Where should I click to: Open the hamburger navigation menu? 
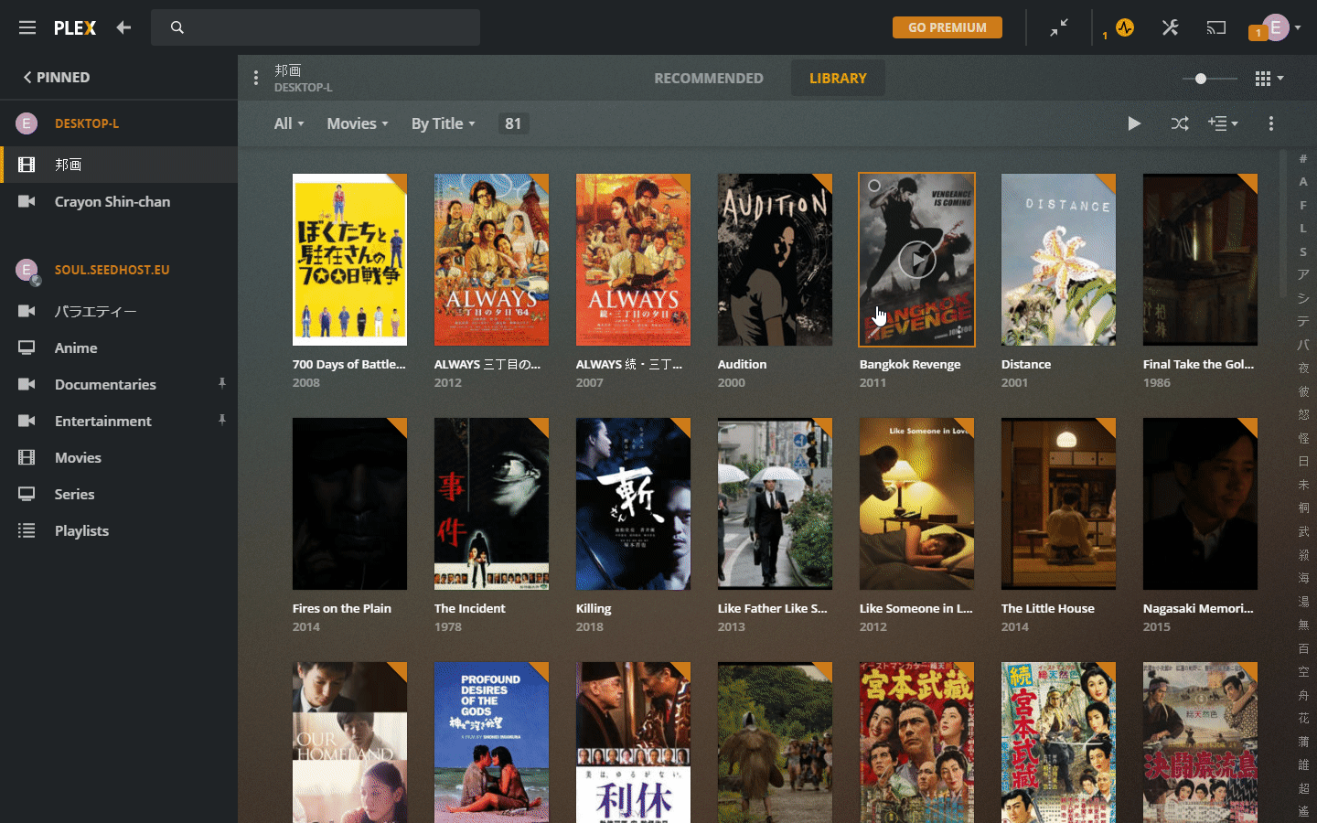point(27,27)
